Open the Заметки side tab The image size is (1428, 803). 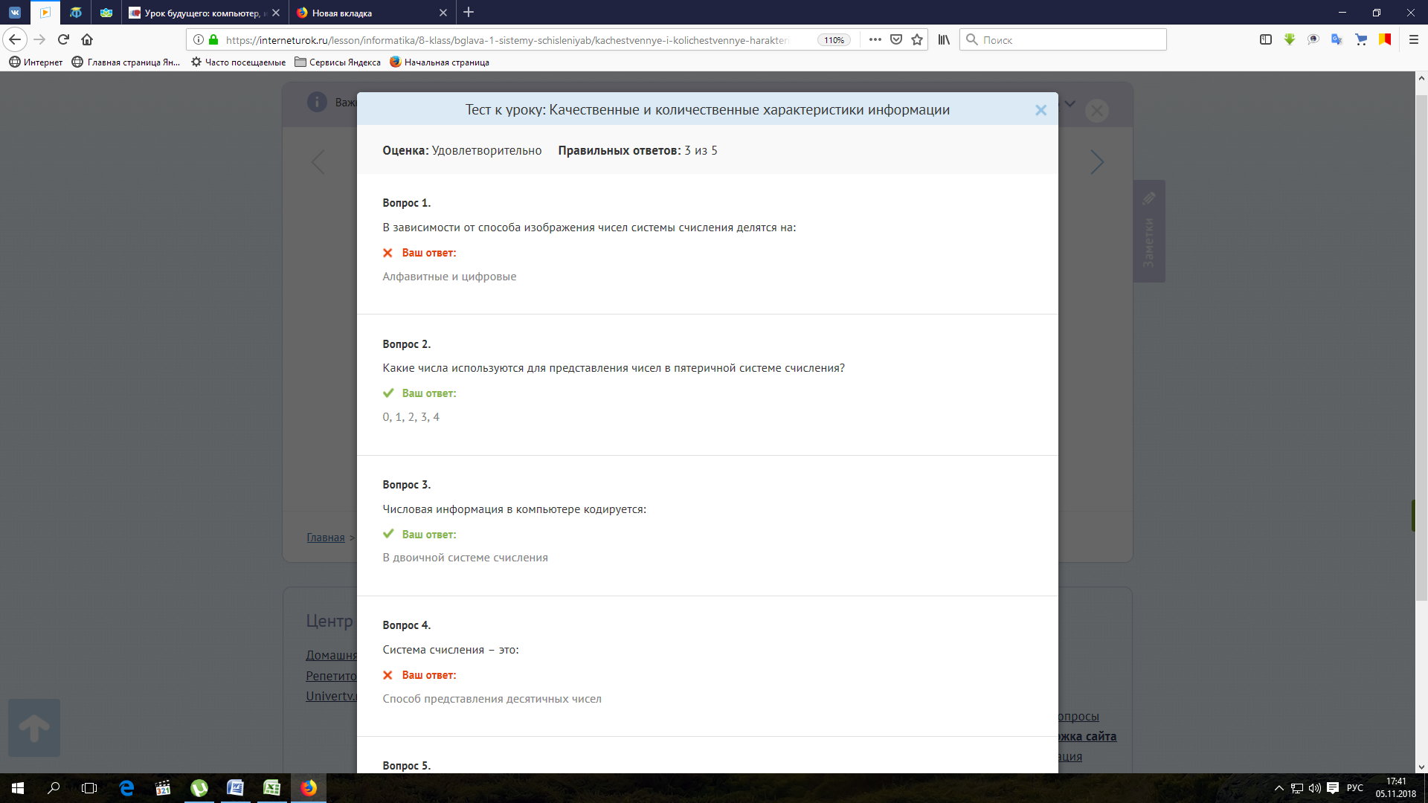point(1149,231)
